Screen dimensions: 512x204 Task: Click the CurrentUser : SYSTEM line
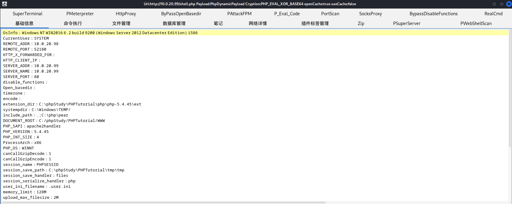26,38
